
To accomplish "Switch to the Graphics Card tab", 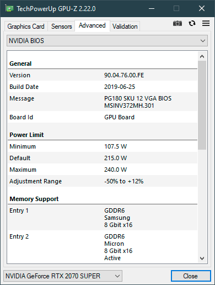I will click(x=26, y=27).
